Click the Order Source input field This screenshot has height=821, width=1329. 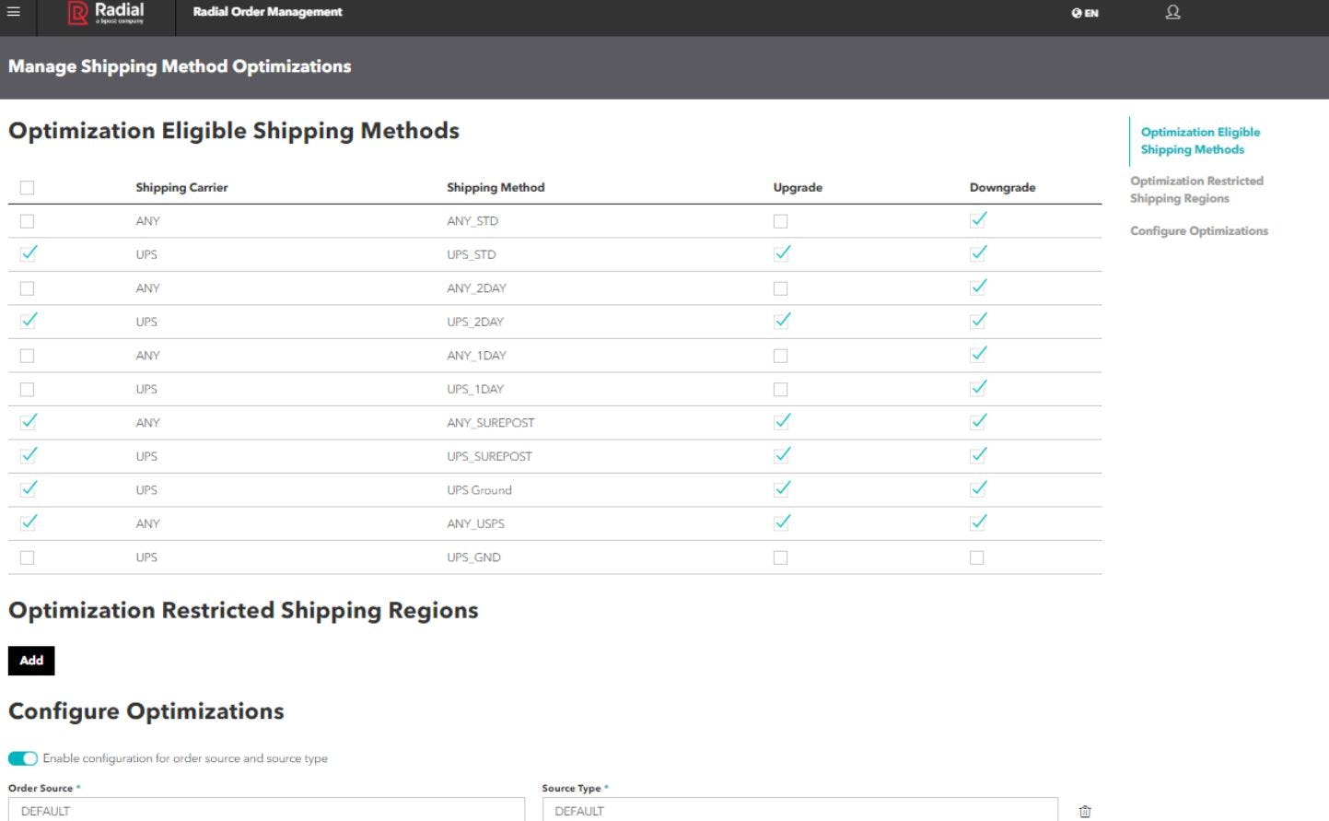click(267, 811)
